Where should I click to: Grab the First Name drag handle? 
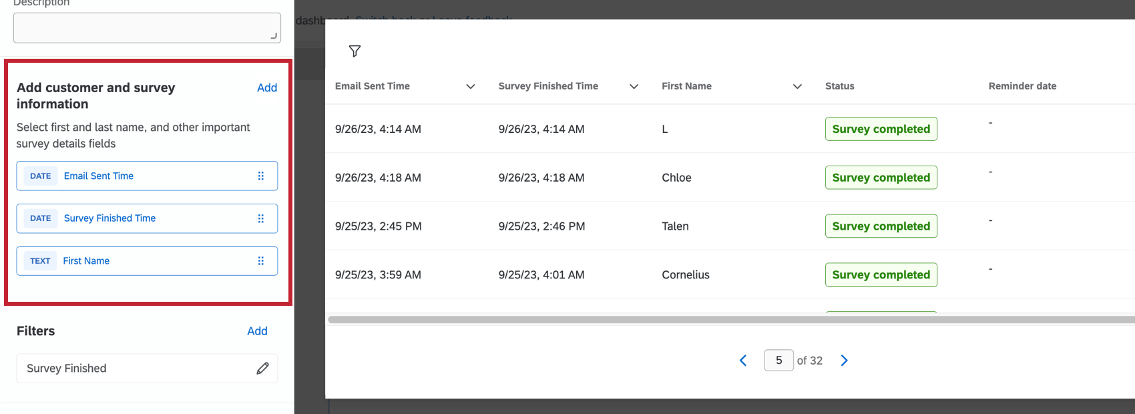261,261
